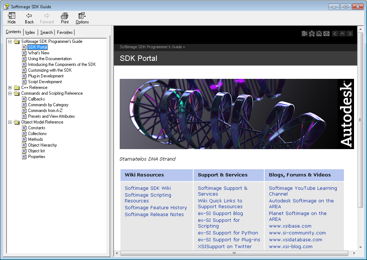Open the Options toolbar menu

coord(82,18)
